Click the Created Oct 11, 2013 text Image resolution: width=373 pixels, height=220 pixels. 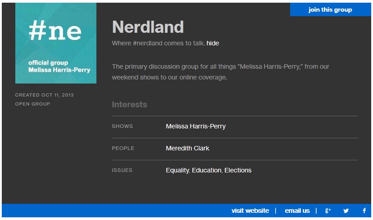[45, 95]
